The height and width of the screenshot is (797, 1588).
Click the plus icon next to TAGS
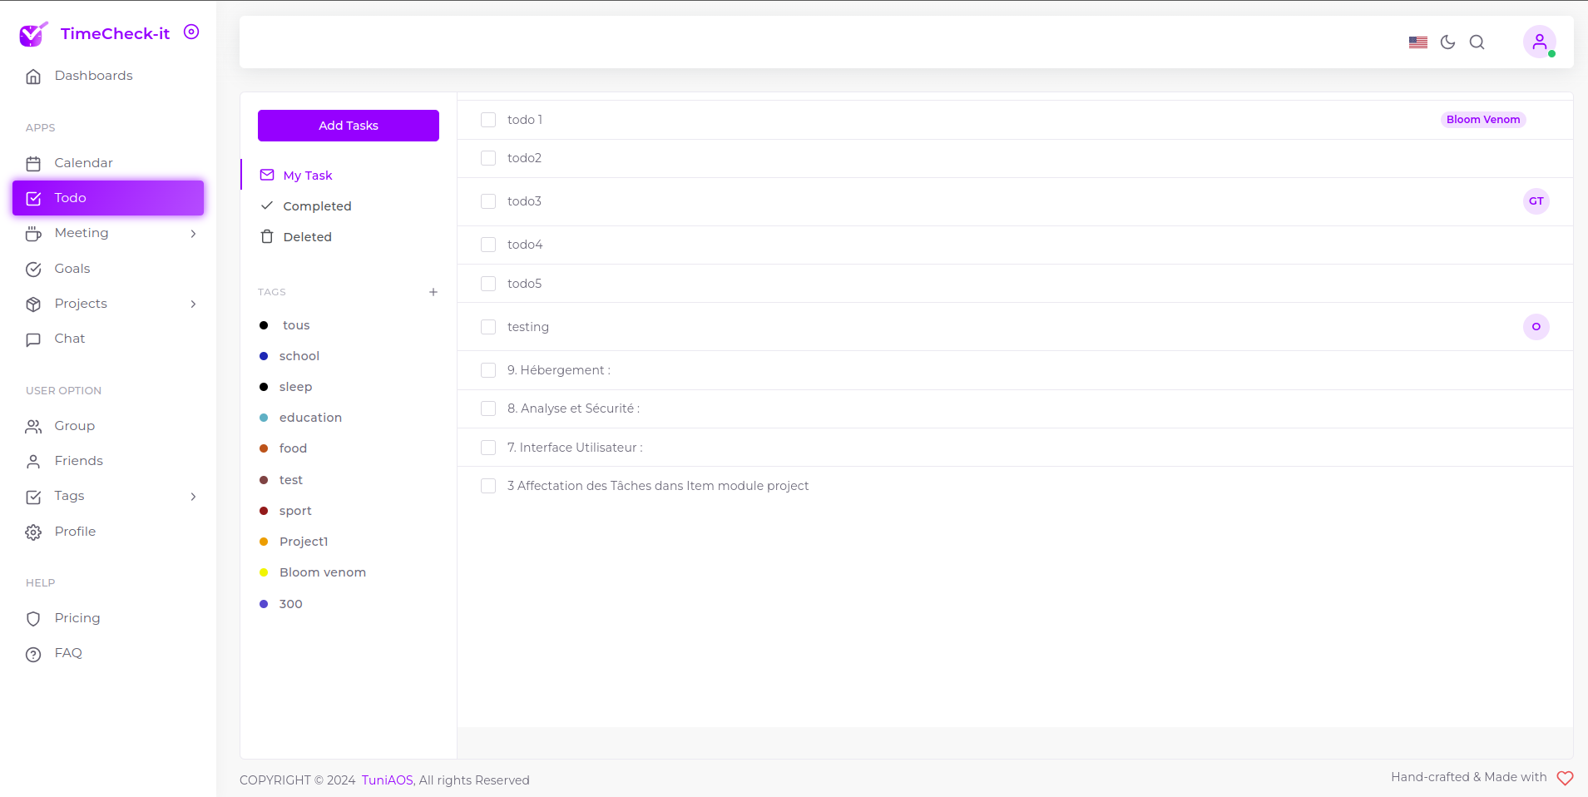433,292
